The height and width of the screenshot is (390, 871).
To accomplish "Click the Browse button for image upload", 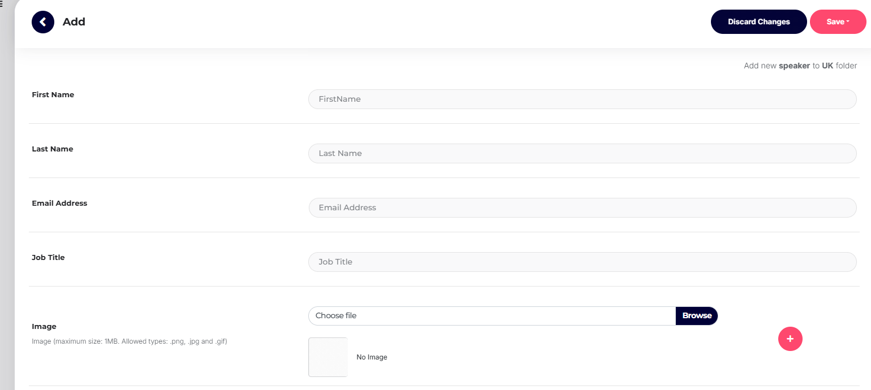I will click(x=697, y=316).
